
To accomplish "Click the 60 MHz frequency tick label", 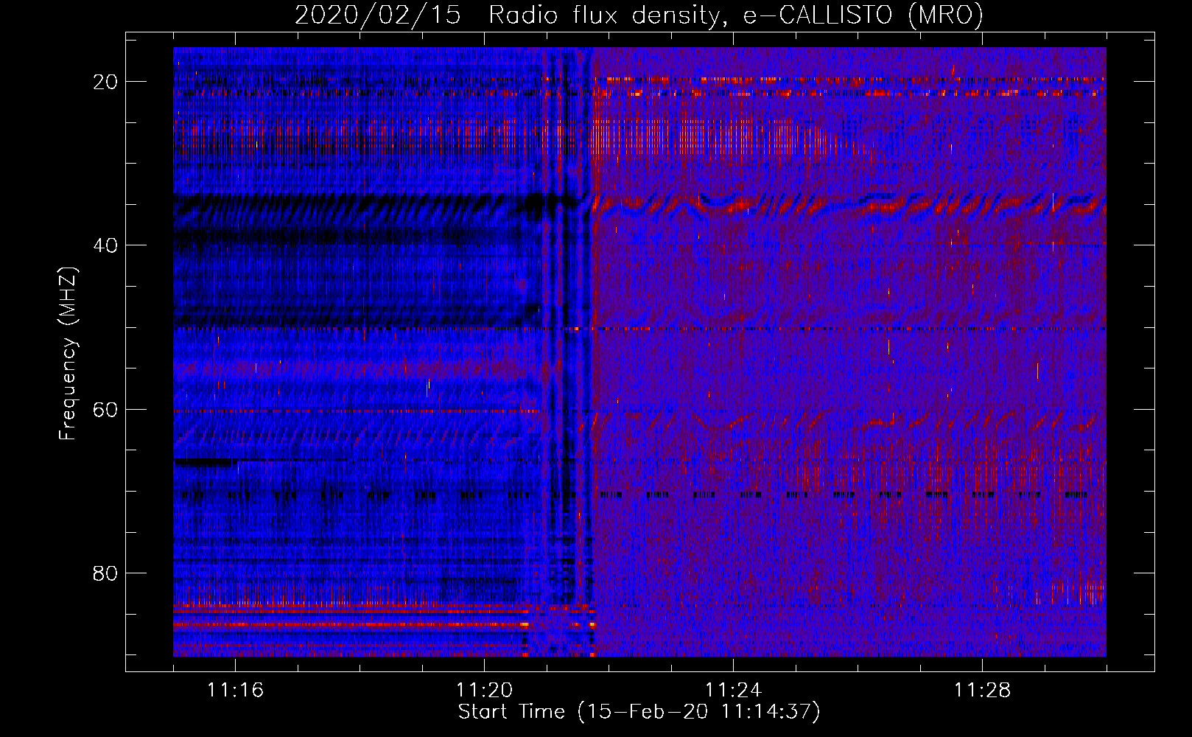I will click(105, 409).
